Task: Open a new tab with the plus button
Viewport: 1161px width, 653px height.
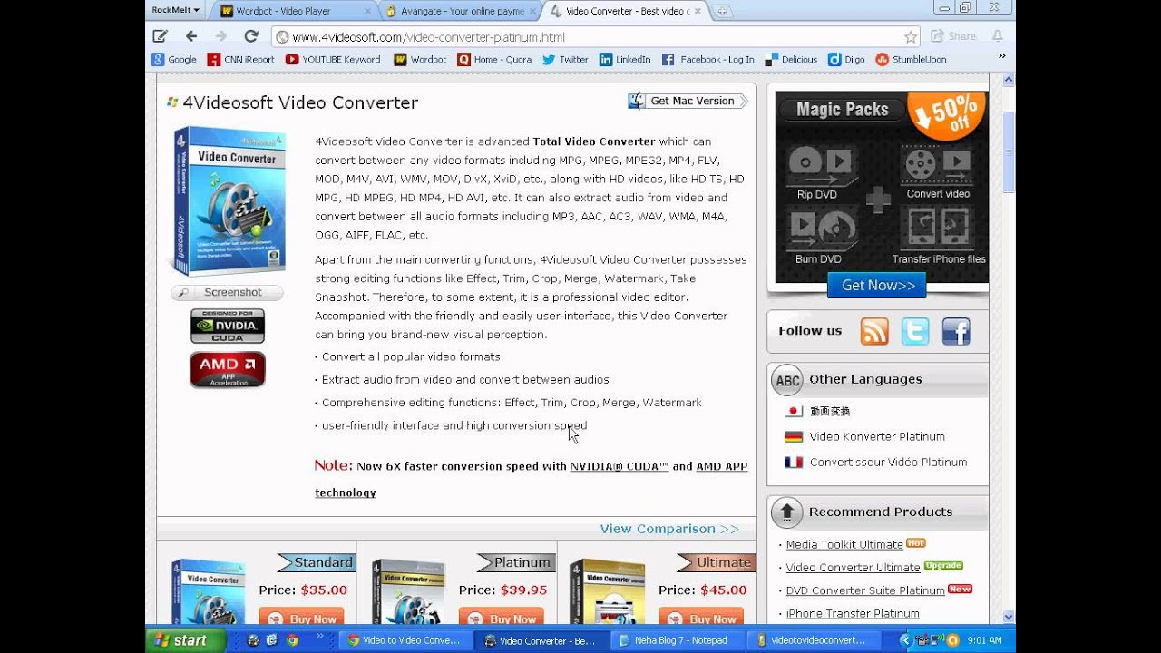Action: tap(722, 12)
